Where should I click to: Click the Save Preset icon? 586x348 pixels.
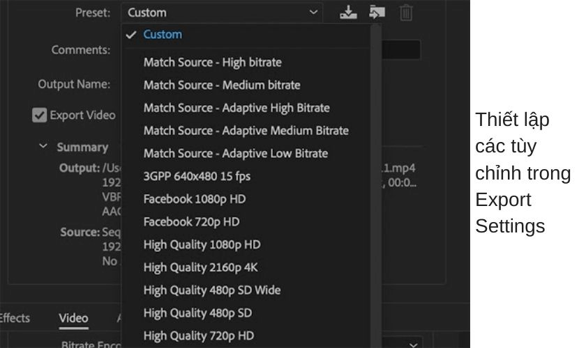348,13
